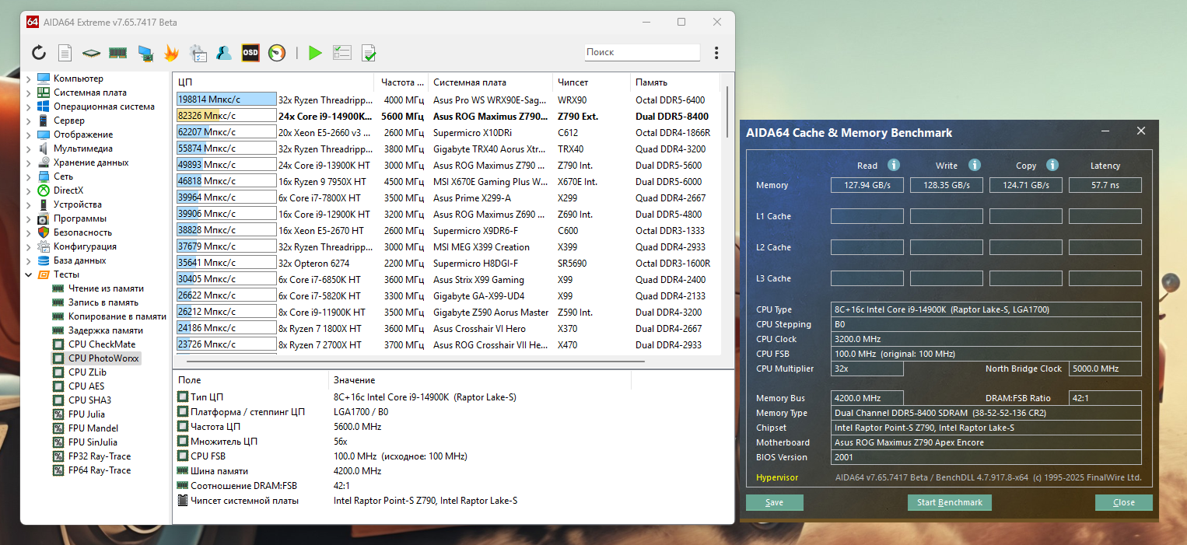Click the info icon beside Write

(x=975, y=165)
